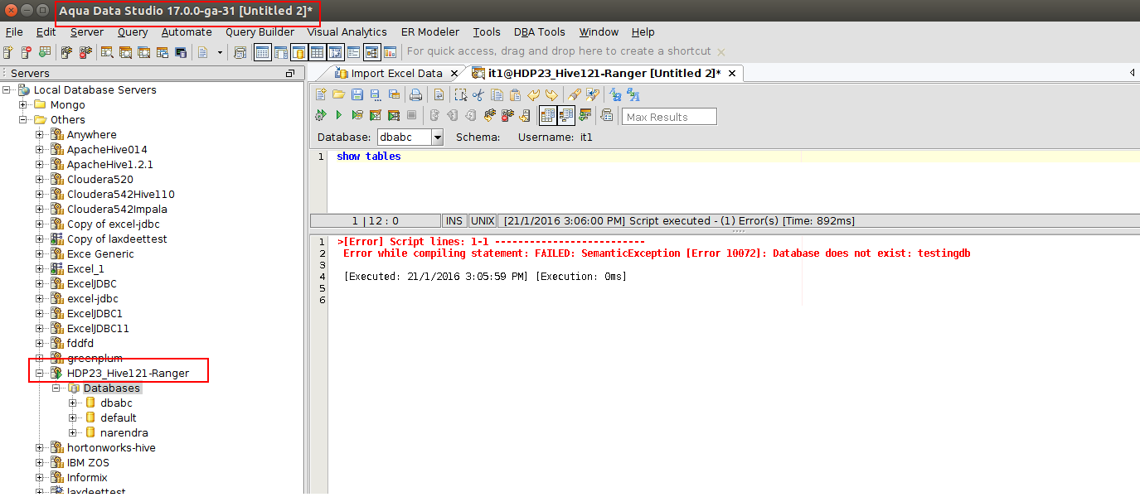Click the query toolbar disconnect icon with red mark
Viewport: 1140px width, 497px height.
click(x=507, y=114)
